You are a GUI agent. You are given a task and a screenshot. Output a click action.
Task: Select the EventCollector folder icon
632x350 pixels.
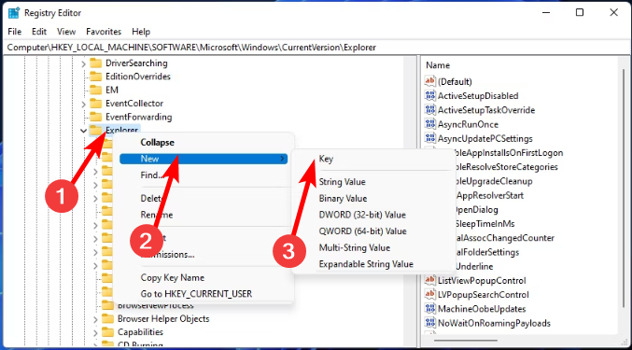[x=95, y=104]
